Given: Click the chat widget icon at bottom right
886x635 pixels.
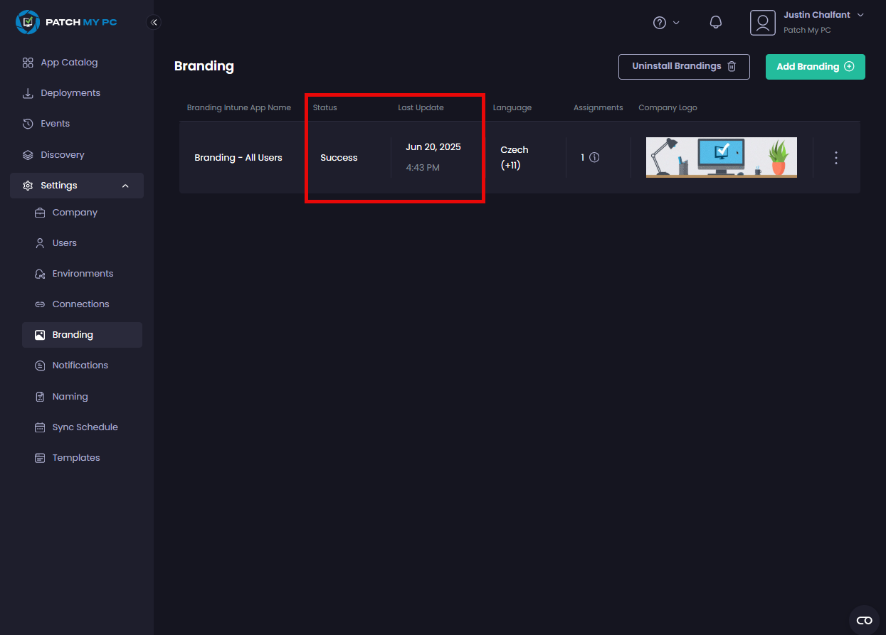Looking at the screenshot, I should (864, 620).
